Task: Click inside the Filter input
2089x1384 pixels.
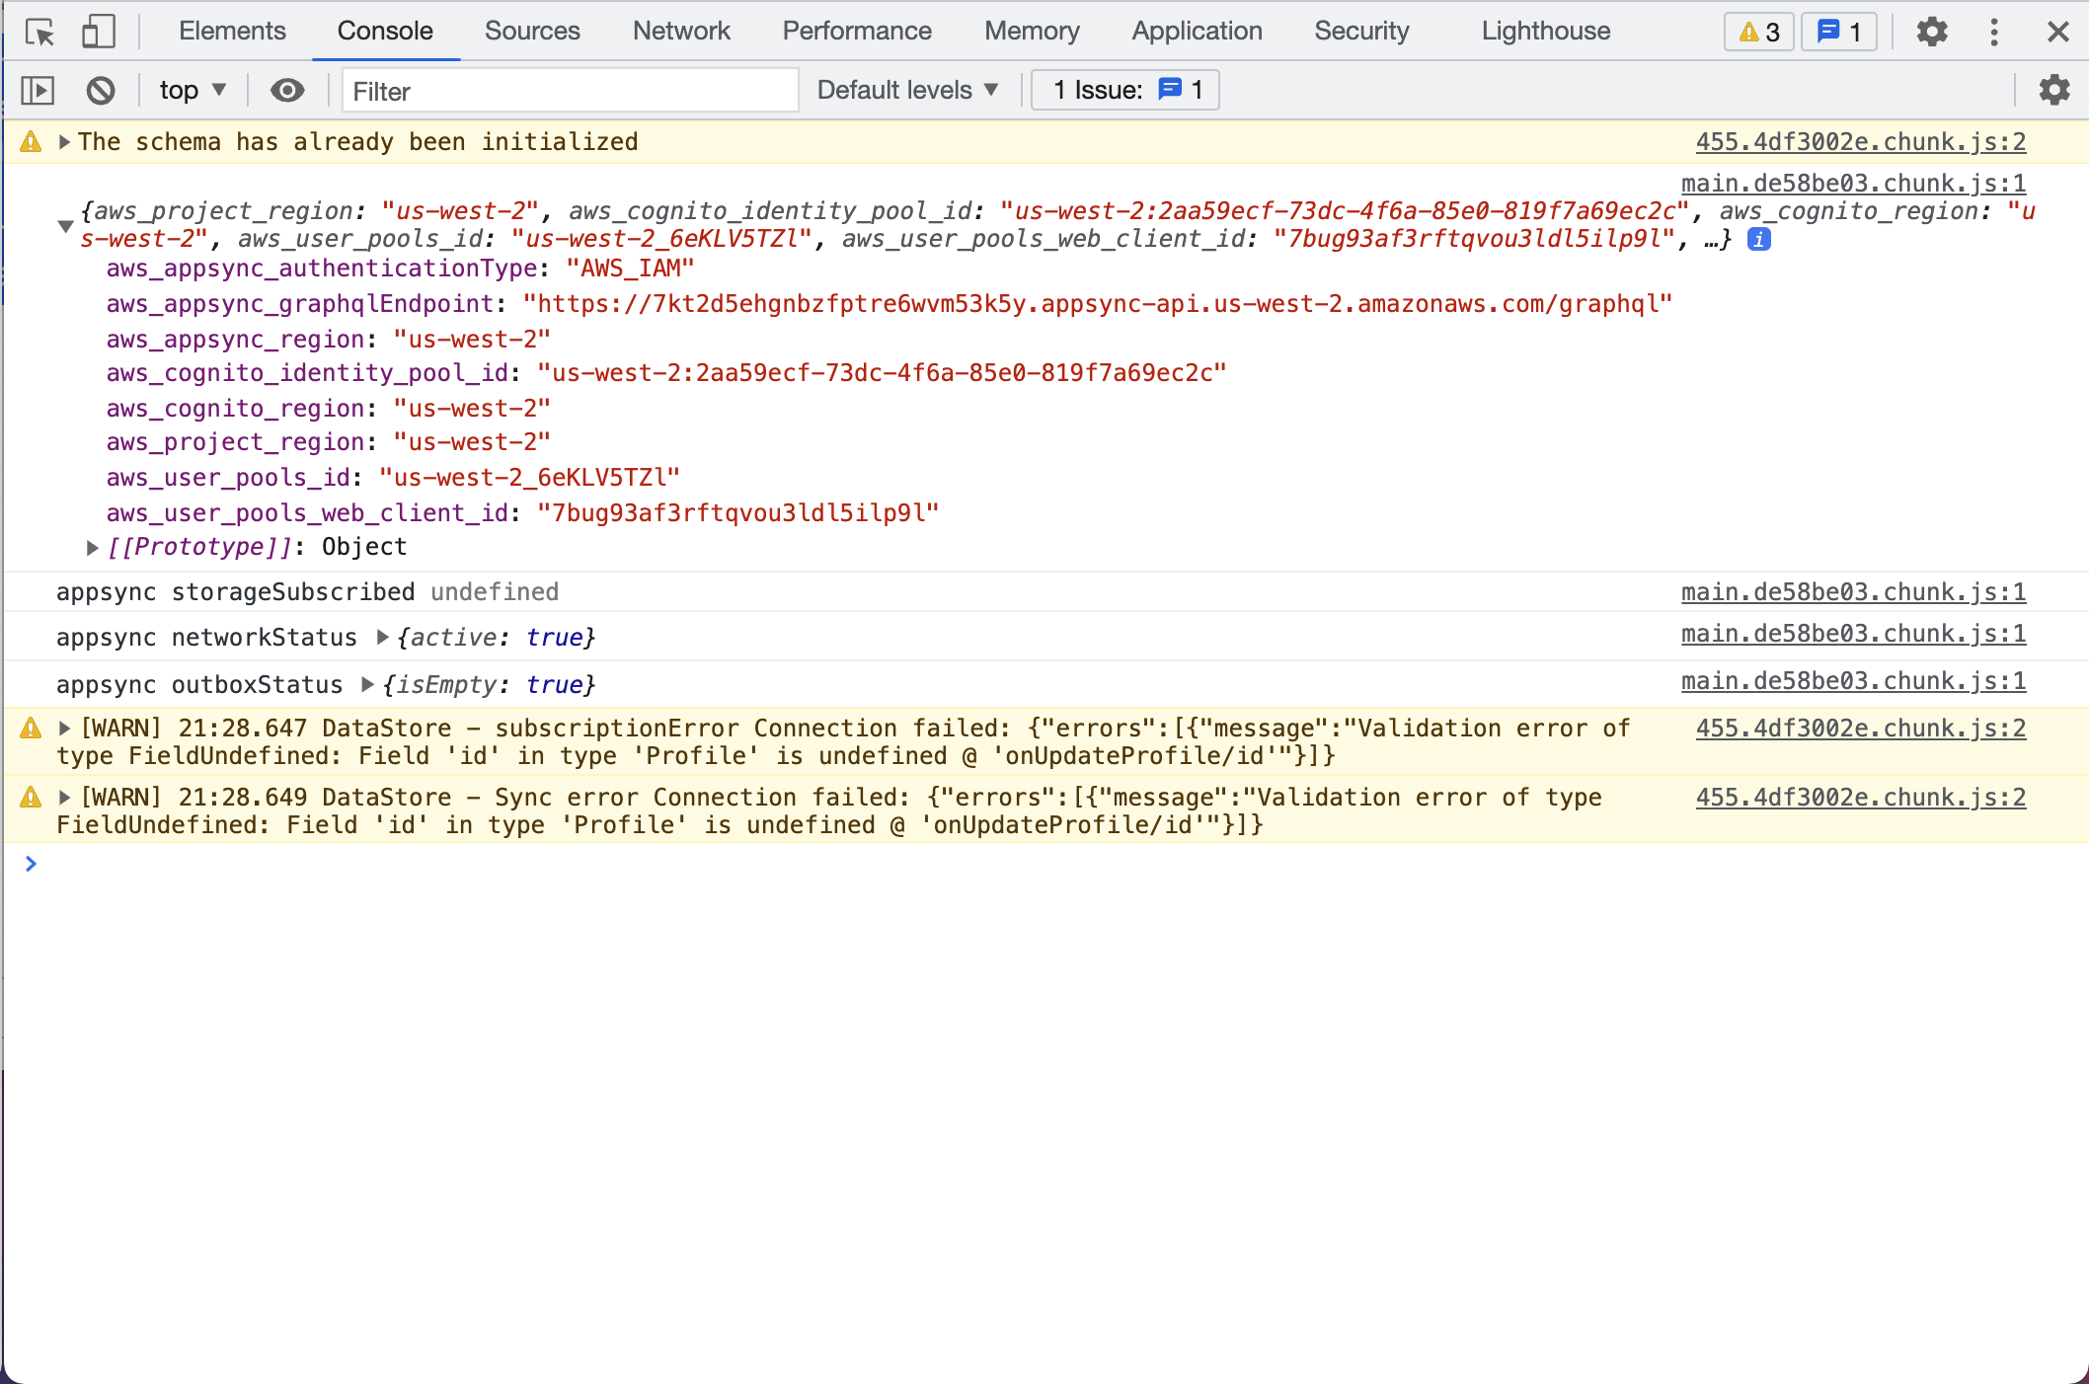Action: (570, 90)
